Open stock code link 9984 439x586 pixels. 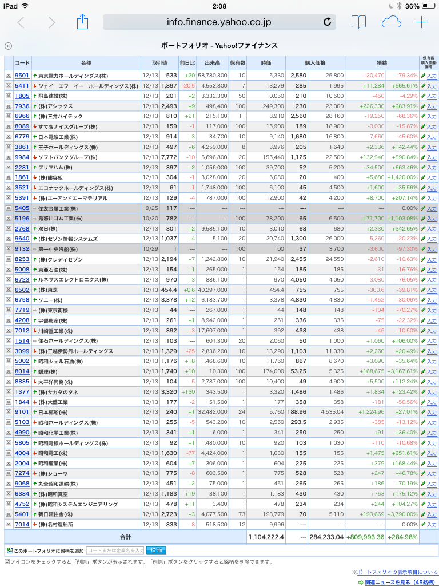pyautogui.click(x=22, y=157)
